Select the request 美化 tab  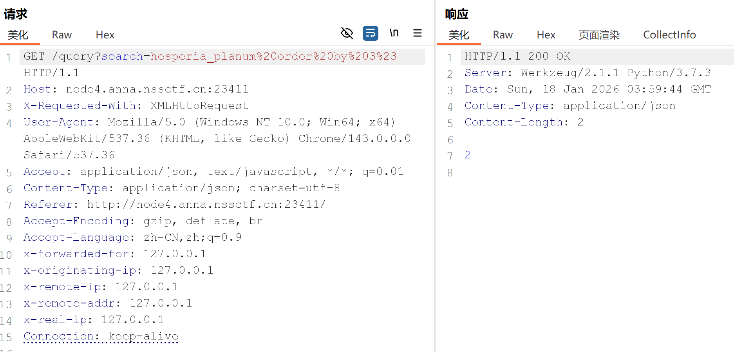[x=18, y=35]
